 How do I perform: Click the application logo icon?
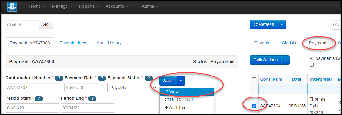coord(12,6)
